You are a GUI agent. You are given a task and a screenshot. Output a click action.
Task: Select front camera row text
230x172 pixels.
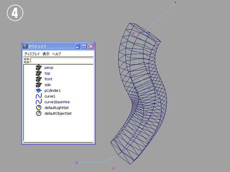point(49,79)
